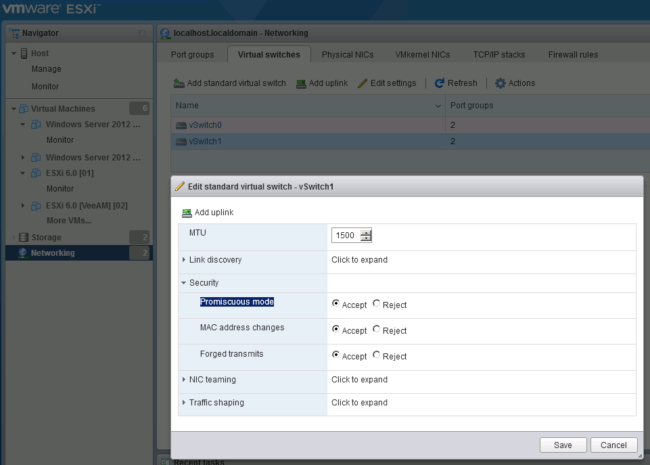The width and height of the screenshot is (650, 465).
Task: Click the Recent tasks icon
Action: tap(165, 461)
